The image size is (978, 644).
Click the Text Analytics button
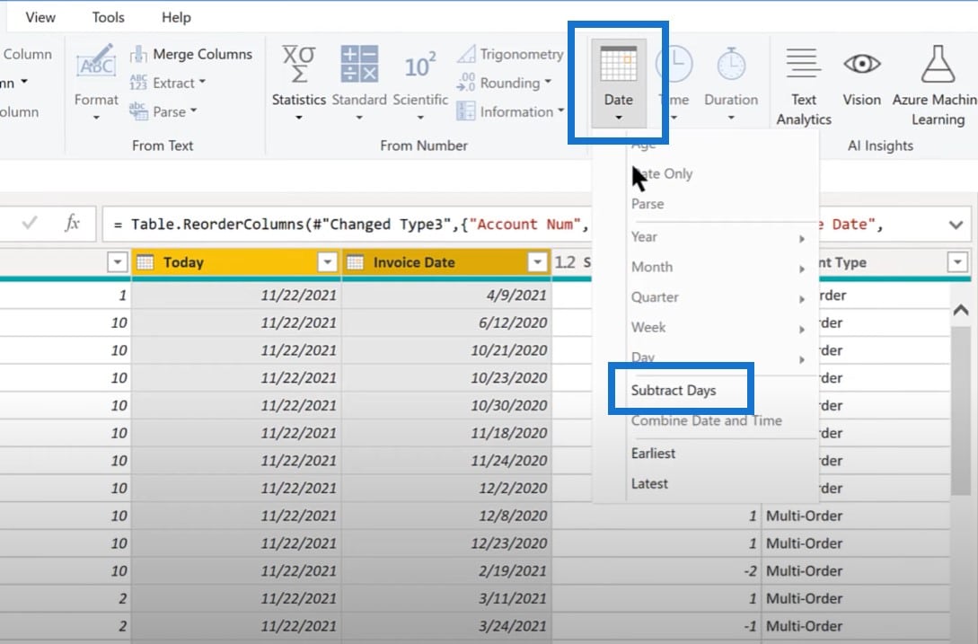coord(804,86)
